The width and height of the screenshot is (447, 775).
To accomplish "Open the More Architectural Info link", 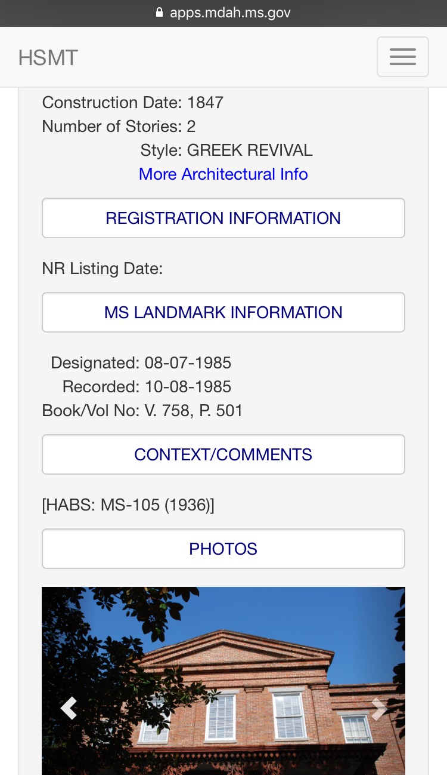I will pos(223,174).
